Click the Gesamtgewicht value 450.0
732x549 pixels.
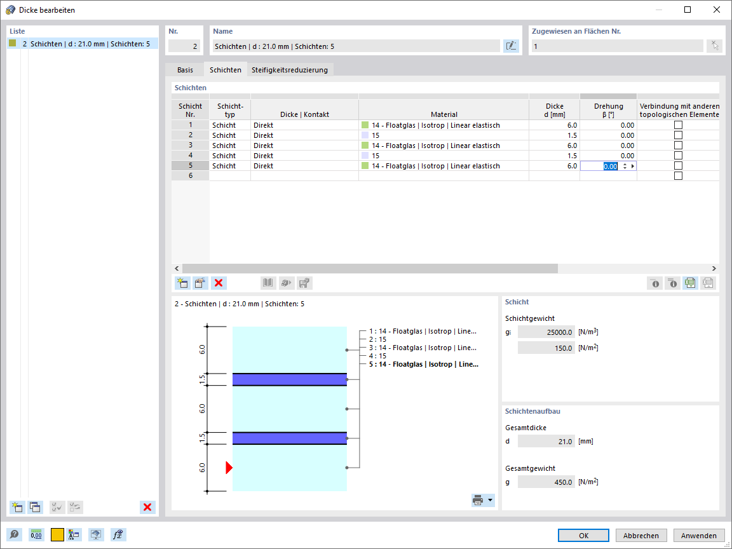[x=546, y=482]
